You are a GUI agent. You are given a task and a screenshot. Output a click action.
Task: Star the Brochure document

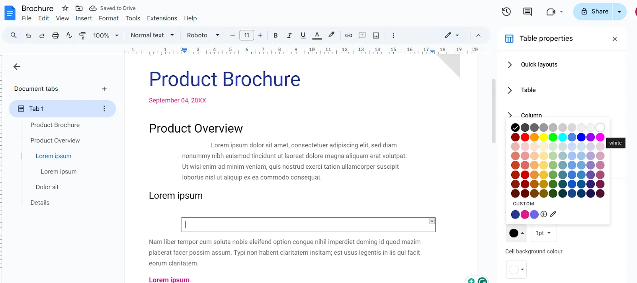[65, 8]
